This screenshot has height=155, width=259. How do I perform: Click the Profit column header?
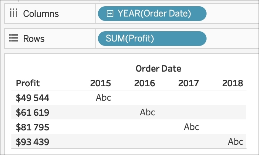[28, 83]
